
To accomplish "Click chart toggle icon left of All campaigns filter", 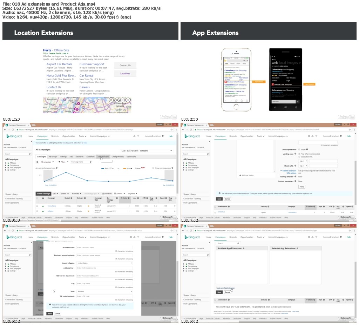I will [38, 162].
